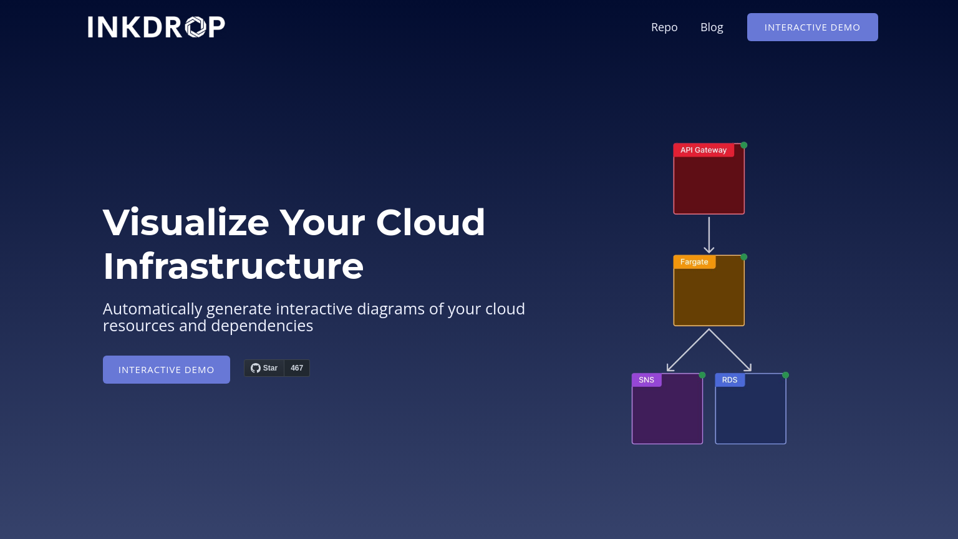Go to the Blog page
This screenshot has height=539, width=958.
click(x=712, y=27)
